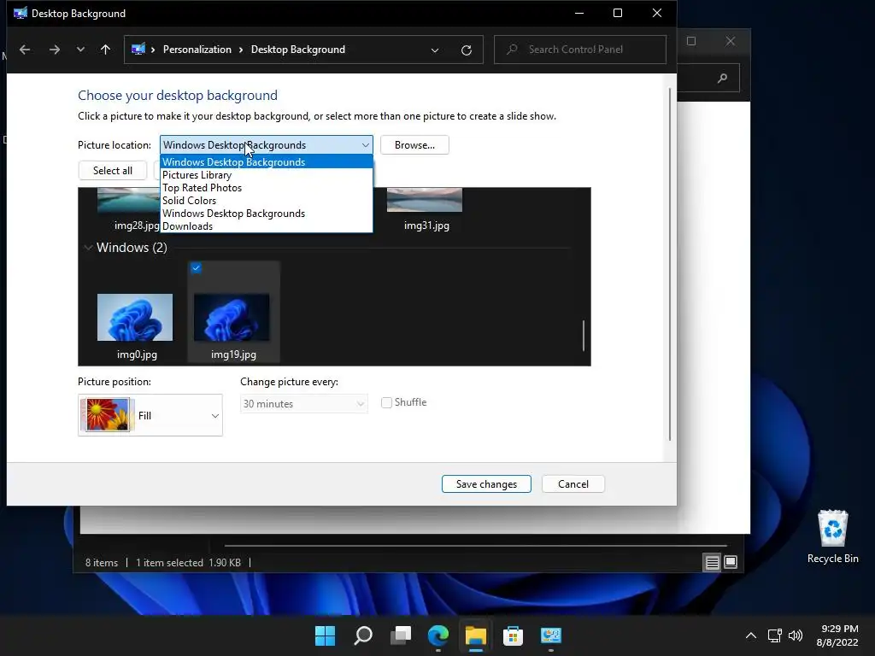Click the Browse... button

(414, 145)
